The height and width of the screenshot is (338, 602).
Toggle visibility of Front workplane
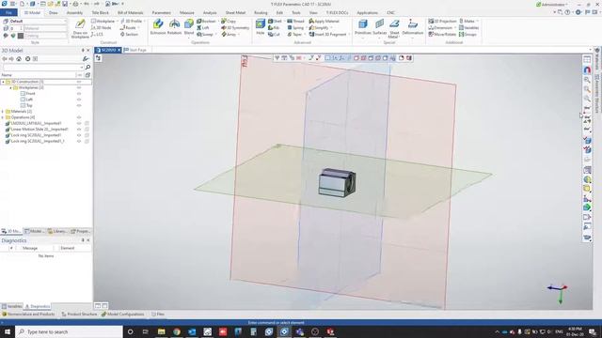pos(79,94)
